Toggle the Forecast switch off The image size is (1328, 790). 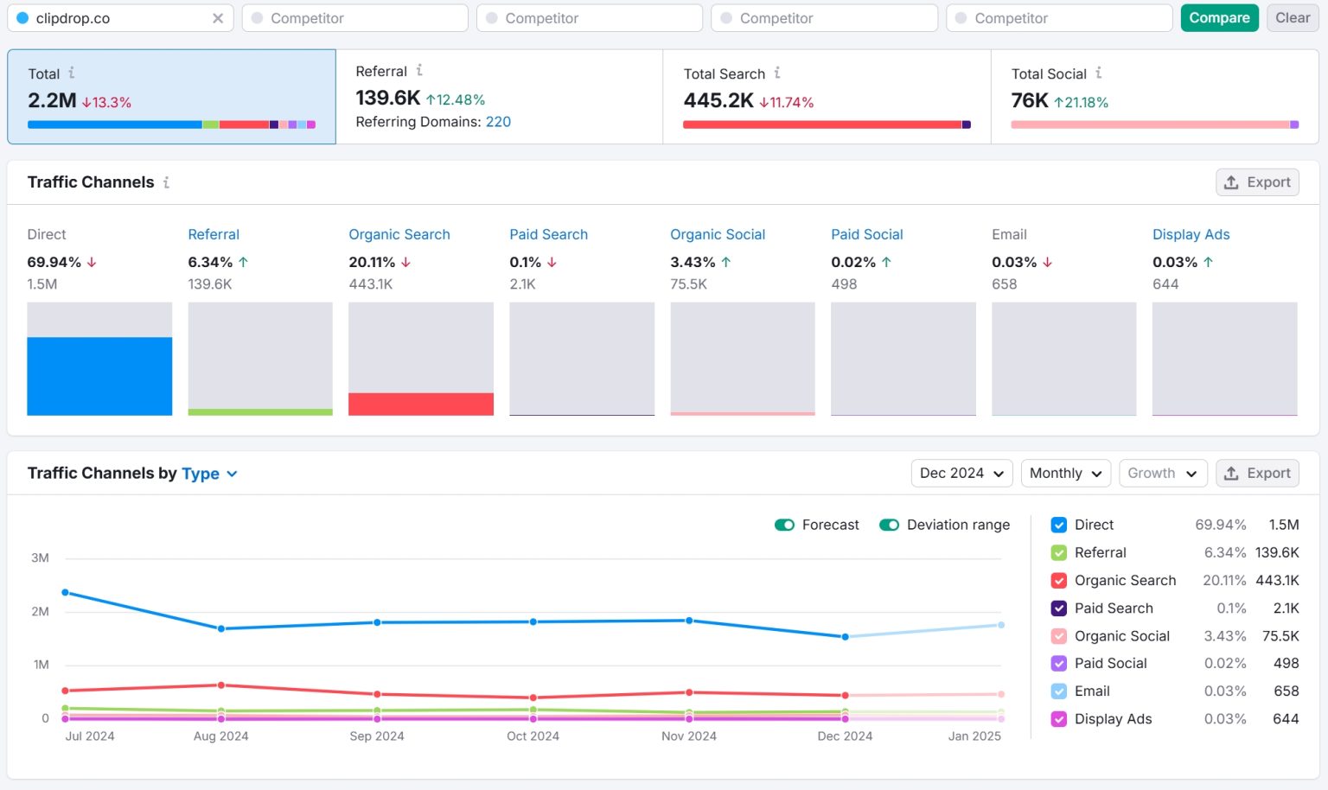point(784,525)
